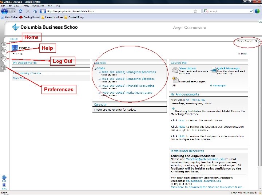Open search engine selector dropdown

coord(206,11)
